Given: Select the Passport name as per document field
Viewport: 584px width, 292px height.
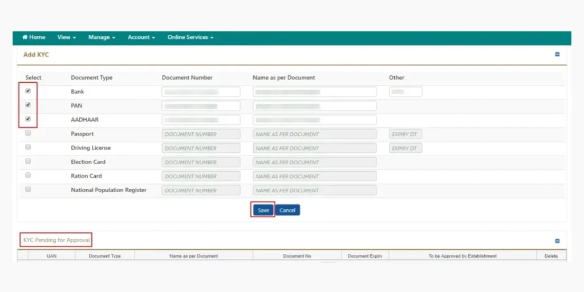Looking at the screenshot, I should point(315,134).
